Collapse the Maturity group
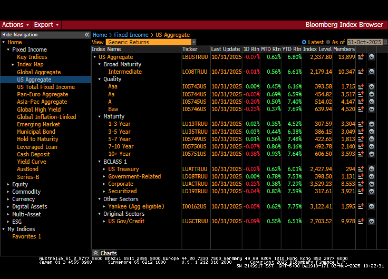The height and width of the screenshot is (279, 388). coord(100,117)
